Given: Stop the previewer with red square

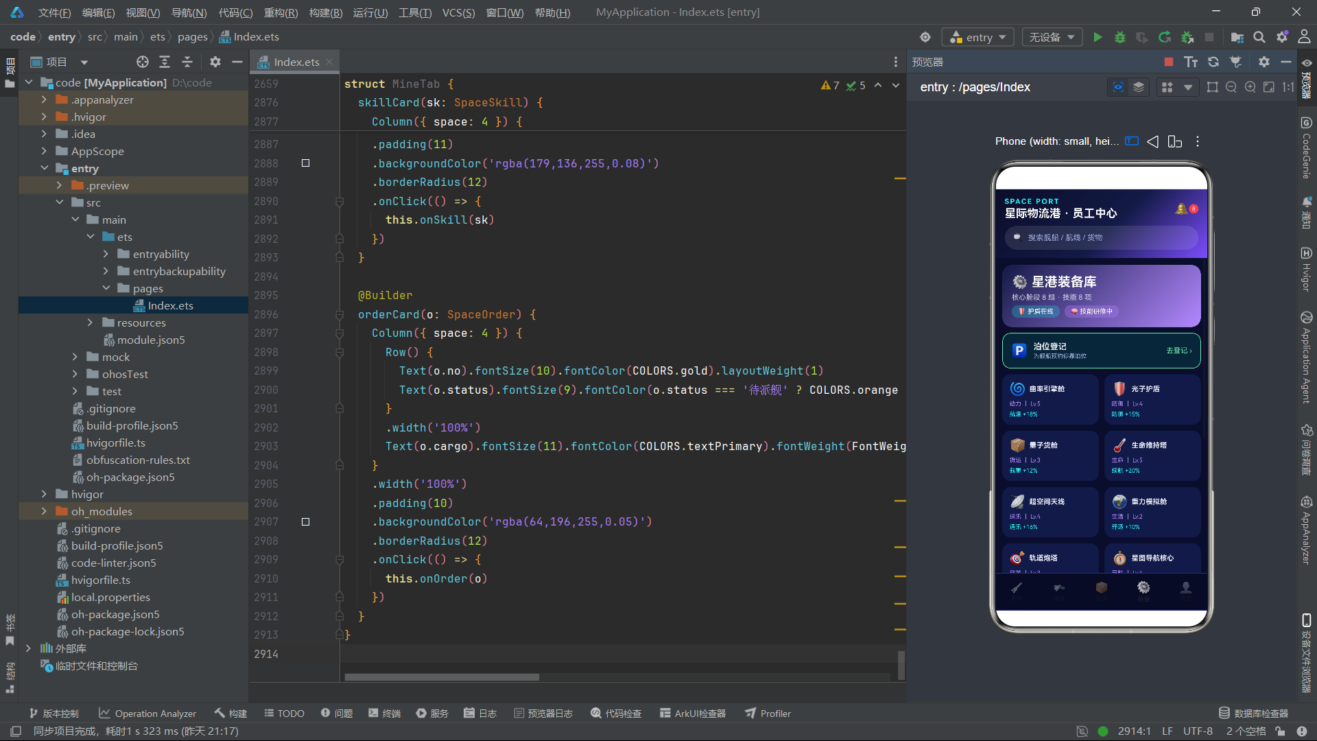Looking at the screenshot, I should click(1169, 62).
